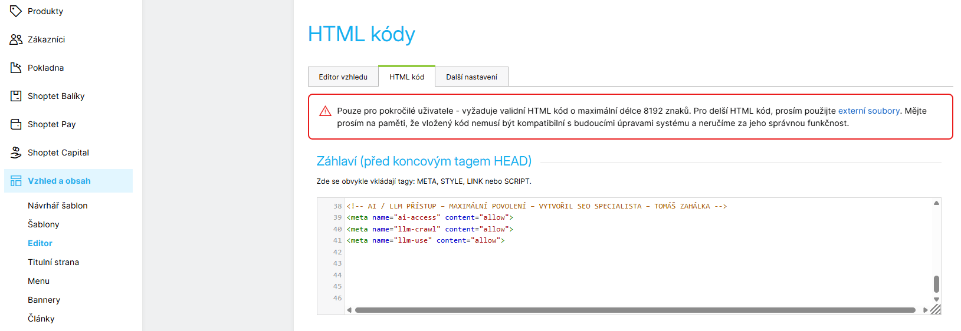The image size is (961, 331).
Task: Click the Vzhled a obsah layout icon
Action: 16,181
